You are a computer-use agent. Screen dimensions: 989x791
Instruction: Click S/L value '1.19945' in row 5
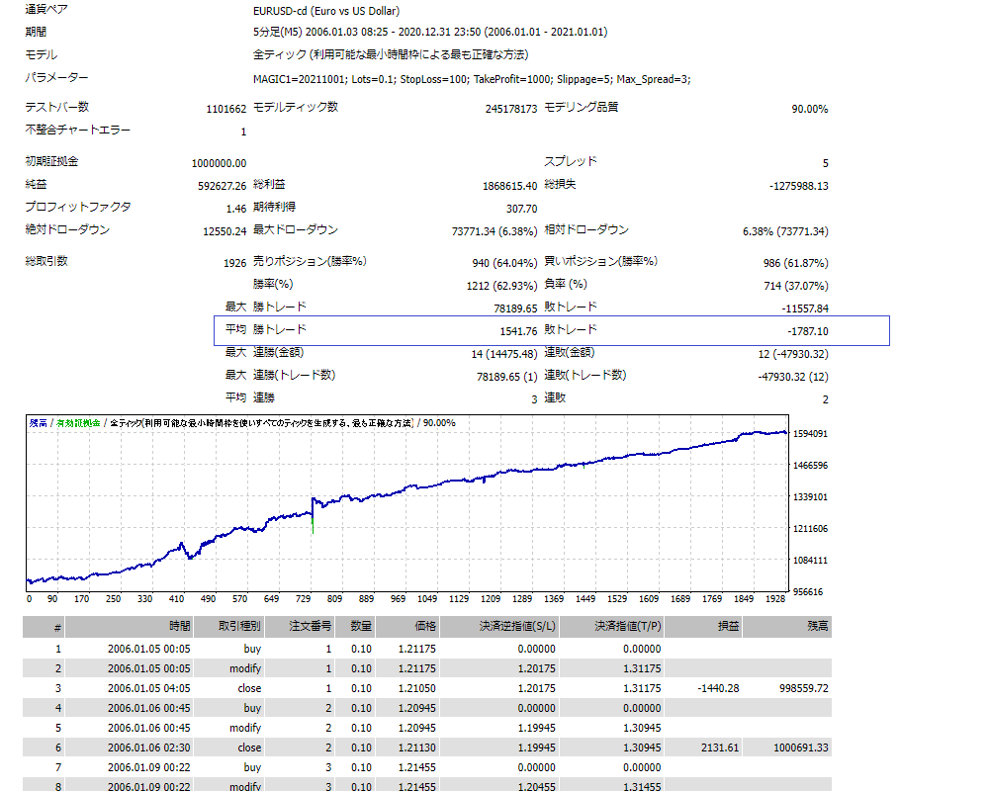(x=537, y=728)
